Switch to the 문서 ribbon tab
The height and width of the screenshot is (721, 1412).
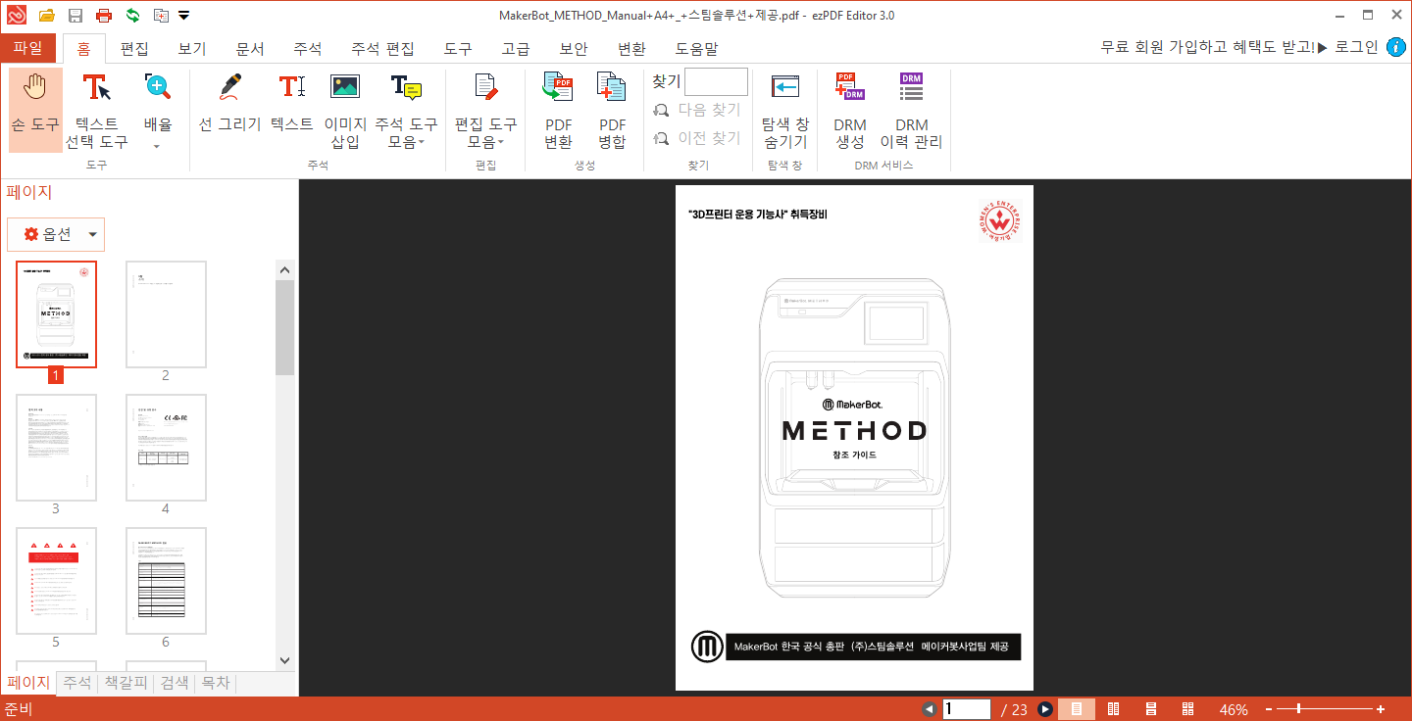[x=250, y=48]
